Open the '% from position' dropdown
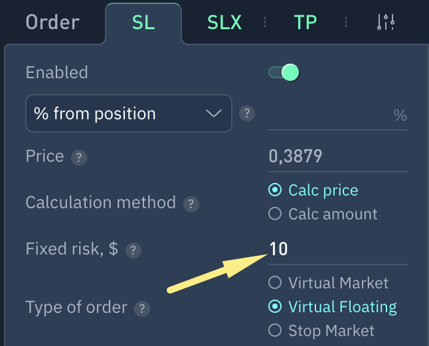The width and height of the screenshot is (429, 346). pos(128,113)
